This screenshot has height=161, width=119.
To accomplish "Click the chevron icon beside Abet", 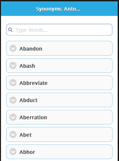I will (x=13, y=134).
